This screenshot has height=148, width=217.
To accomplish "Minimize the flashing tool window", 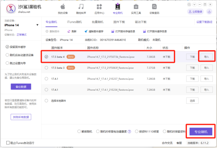I will (200, 5).
